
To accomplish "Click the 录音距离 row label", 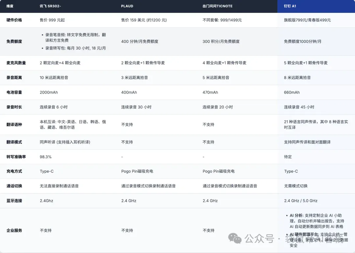I will point(14,78).
